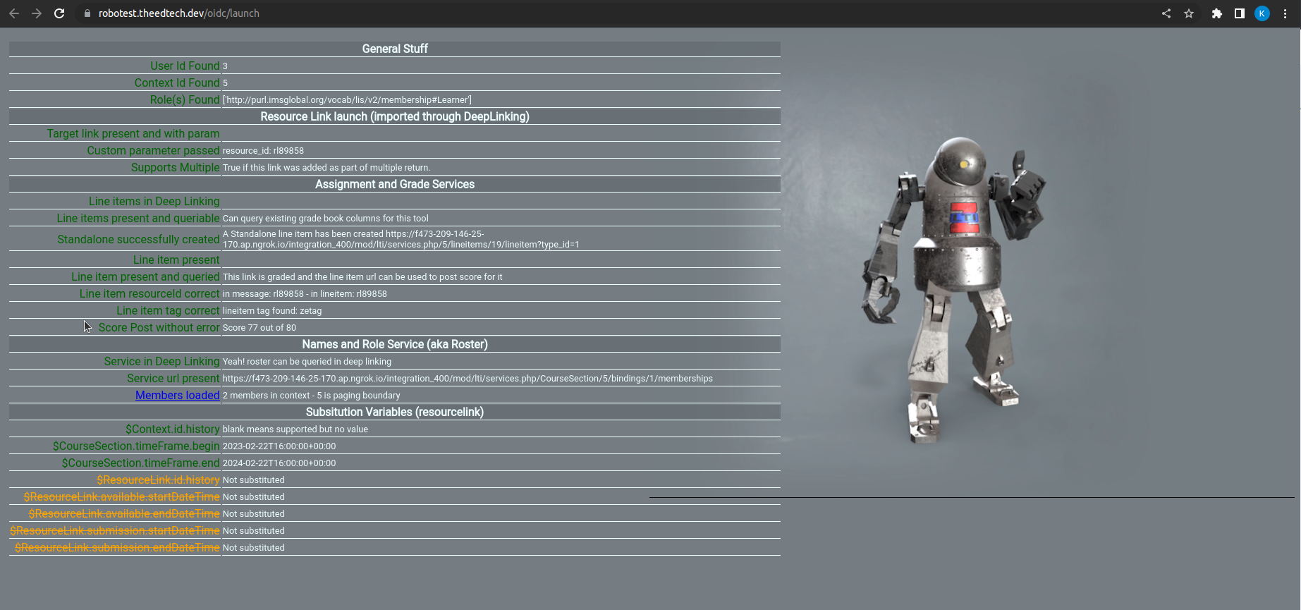The width and height of the screenshot is (1301, 610).
Task: Click the browser forward arrow
Action: pos(37,13)
